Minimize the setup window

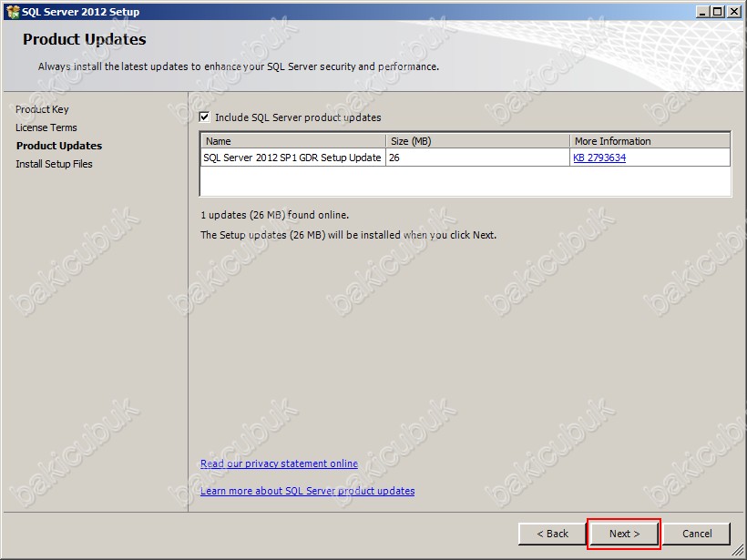coord(701,12)
